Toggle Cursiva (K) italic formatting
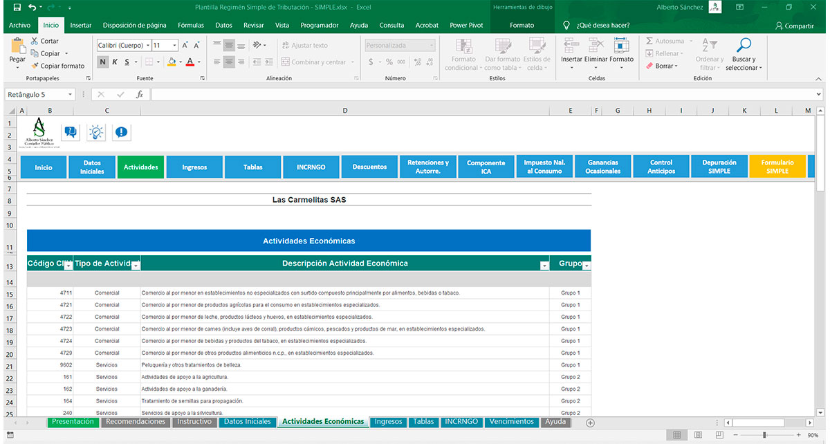 115,62
